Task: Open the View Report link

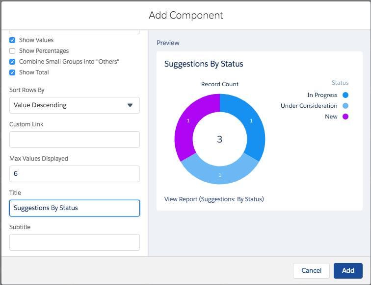Action: click(x=214, y=199)
